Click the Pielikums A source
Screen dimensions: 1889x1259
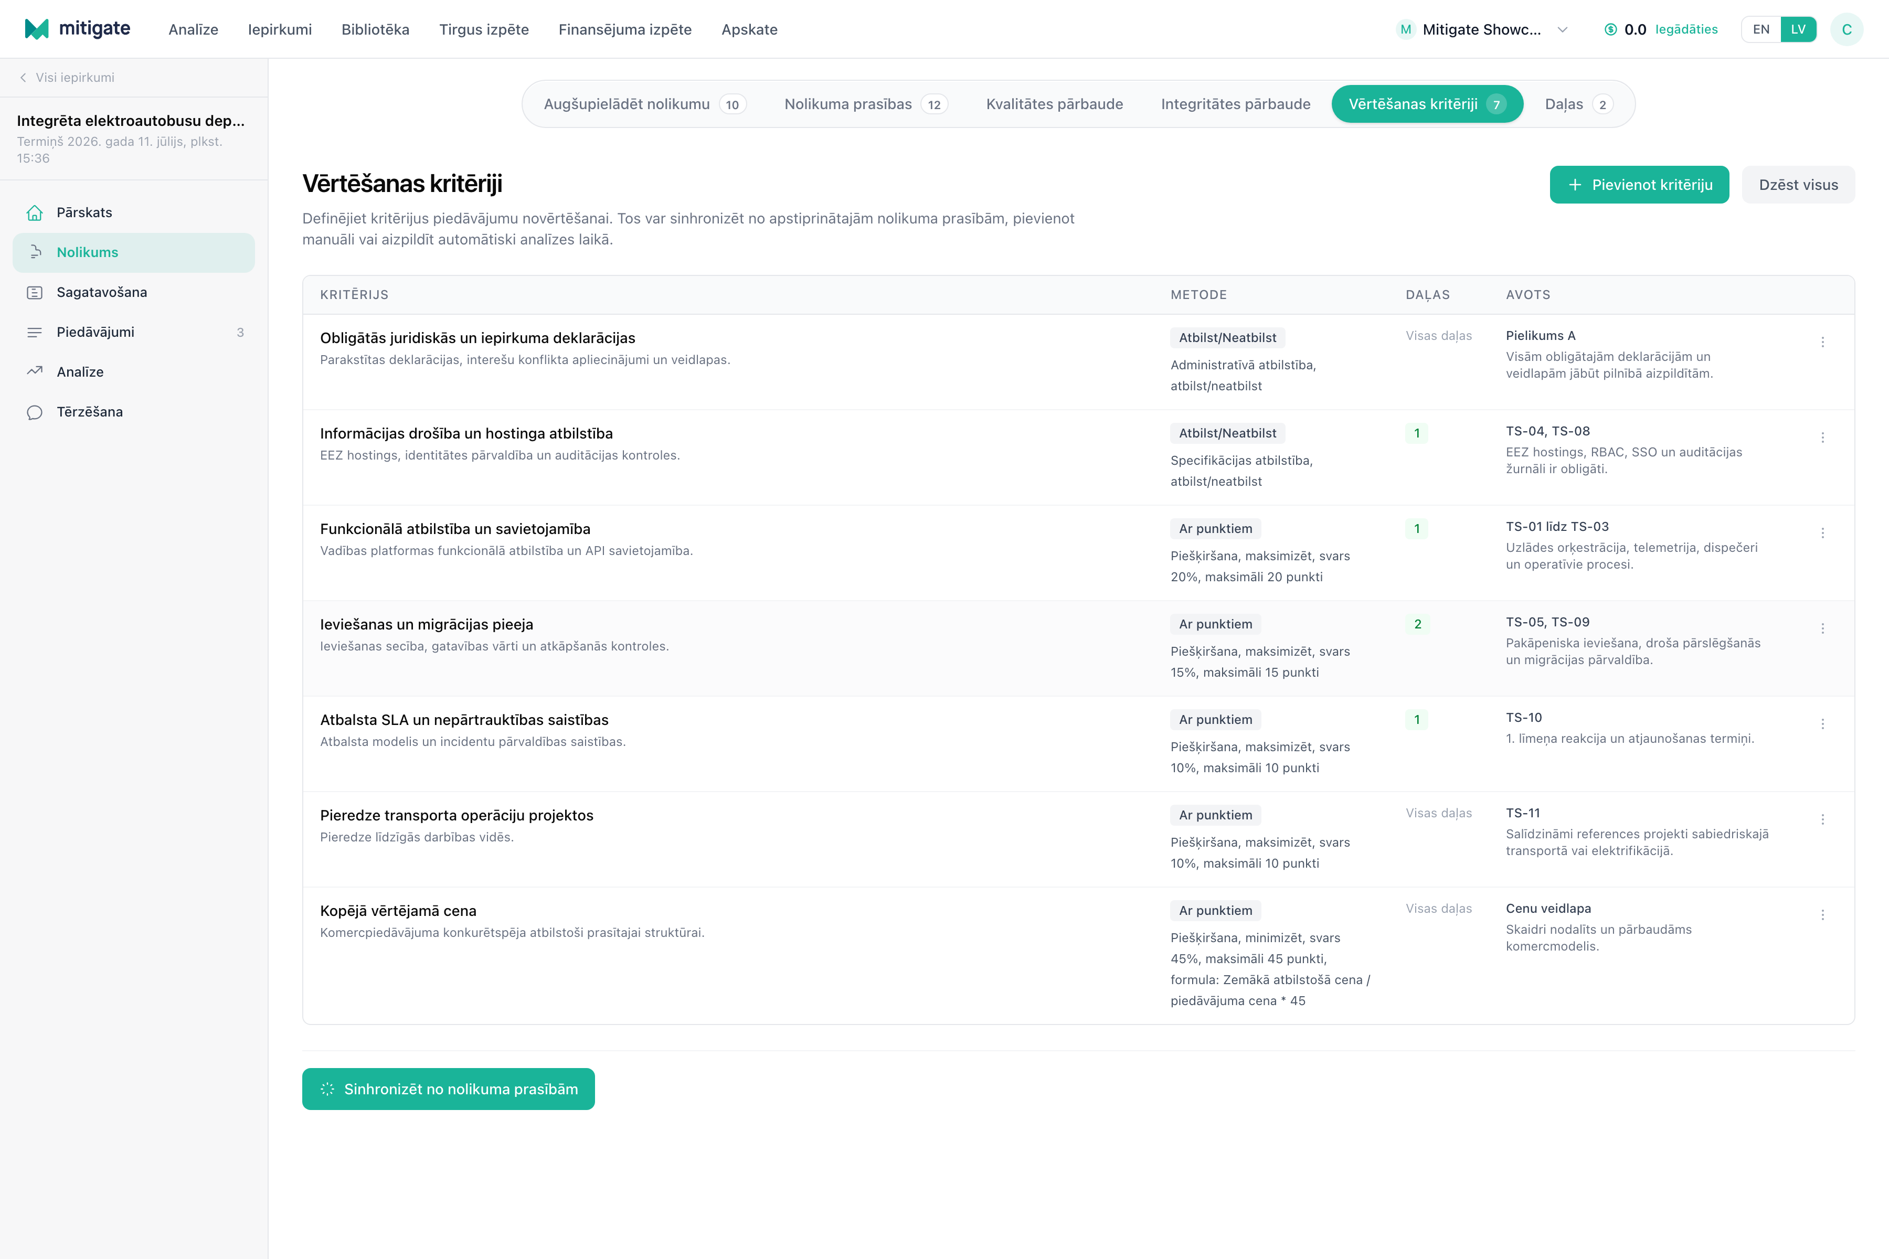tap(1541, 336)
